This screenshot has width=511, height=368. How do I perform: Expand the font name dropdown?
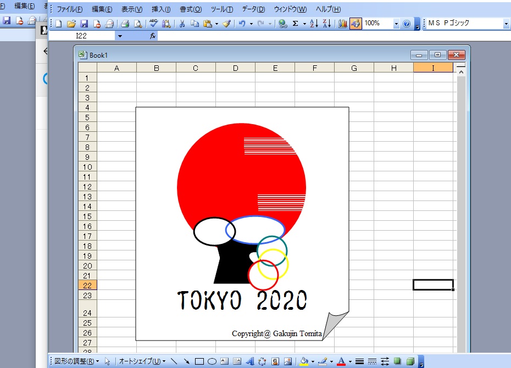[506, 24]
